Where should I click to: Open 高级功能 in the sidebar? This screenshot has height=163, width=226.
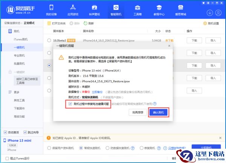[x=19, y=116]
